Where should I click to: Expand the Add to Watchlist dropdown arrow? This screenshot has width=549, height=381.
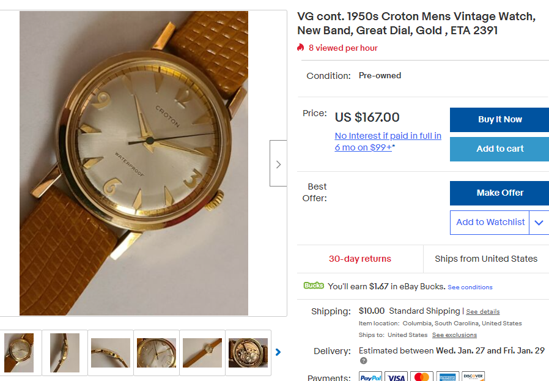[539, 223]
